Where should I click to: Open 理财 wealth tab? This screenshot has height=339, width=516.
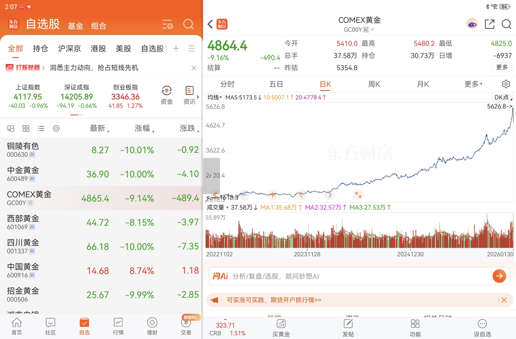pyautogui.click(x=152, y=326)
